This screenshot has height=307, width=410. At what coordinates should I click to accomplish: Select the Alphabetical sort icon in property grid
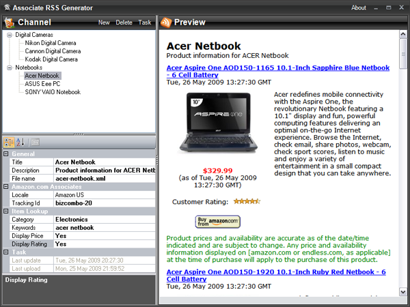pos(20,143)
